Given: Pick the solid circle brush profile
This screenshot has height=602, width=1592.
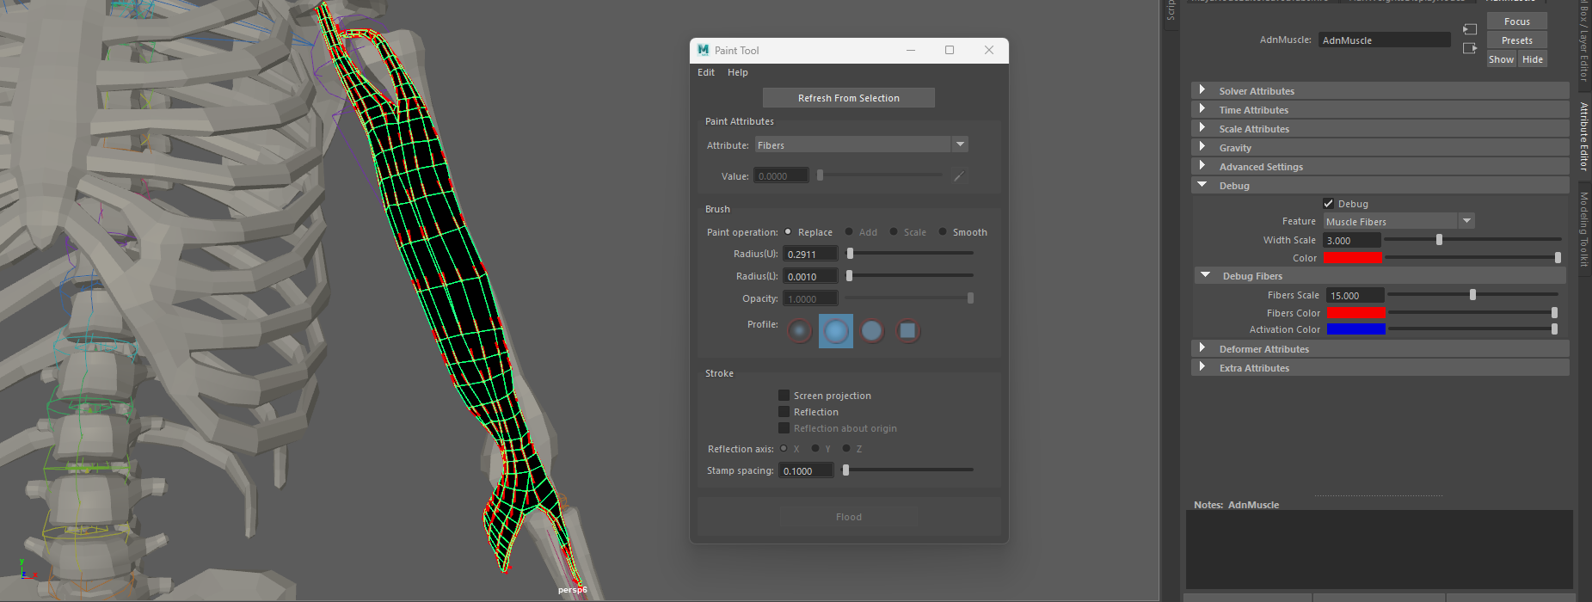Looking at the screenshot, I should [x=872, y=331].
